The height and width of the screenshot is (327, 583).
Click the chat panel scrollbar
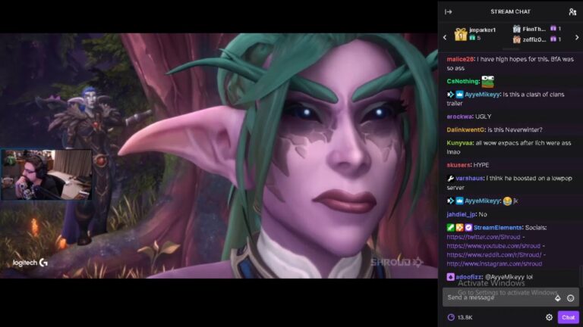click(581, 276)
